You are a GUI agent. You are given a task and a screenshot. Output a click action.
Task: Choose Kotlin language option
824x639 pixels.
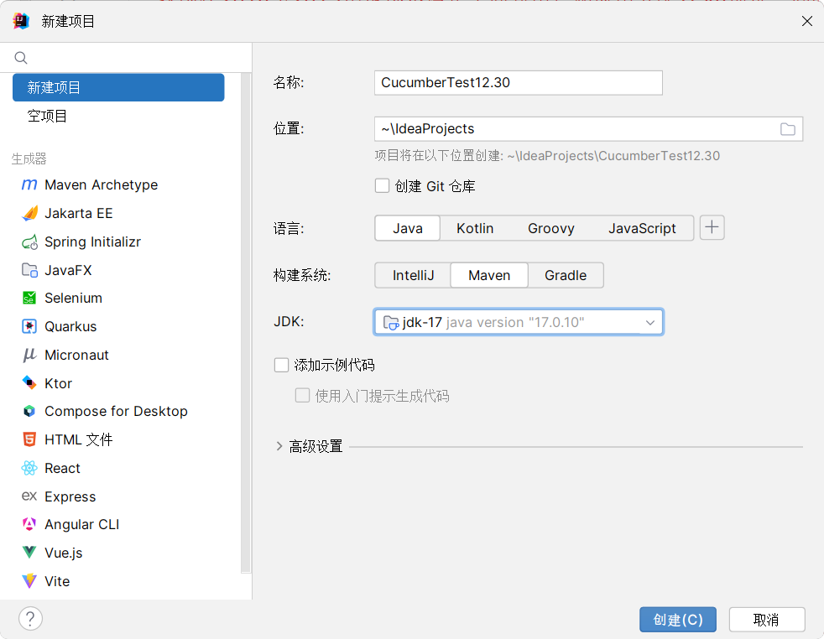[x=475, y=228]
